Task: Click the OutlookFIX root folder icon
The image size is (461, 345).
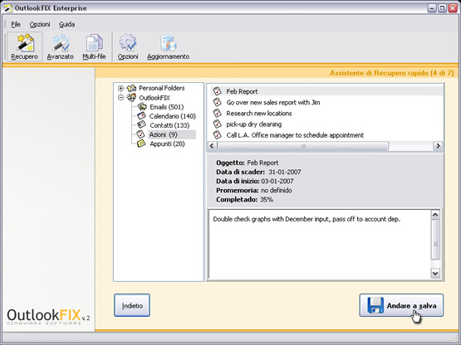Action: coord(131,97)
